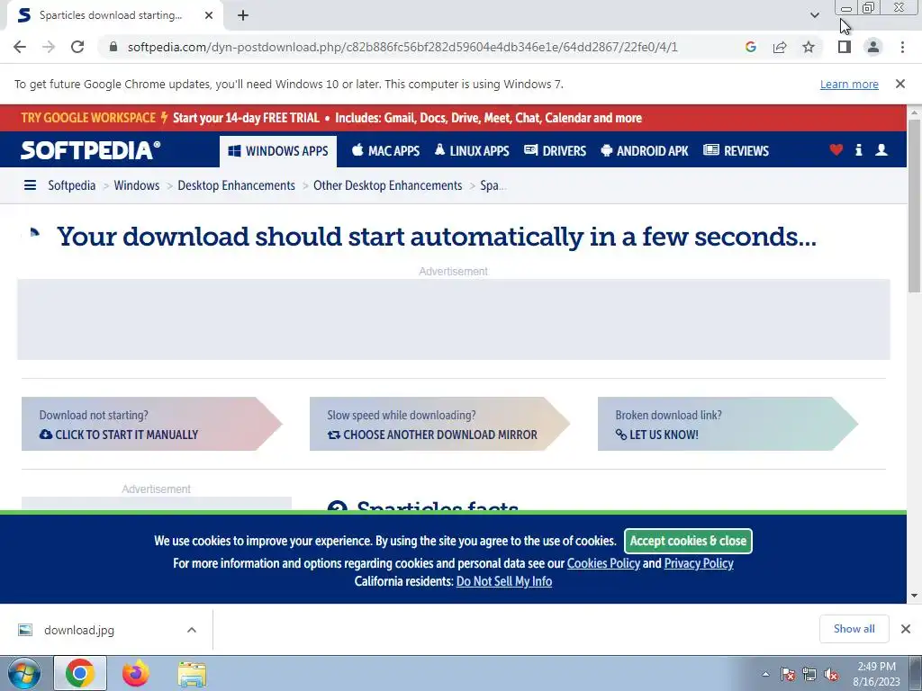The image size is (922, 691).
Task: Select the Windows Apps tab
Action: (278, 151)
